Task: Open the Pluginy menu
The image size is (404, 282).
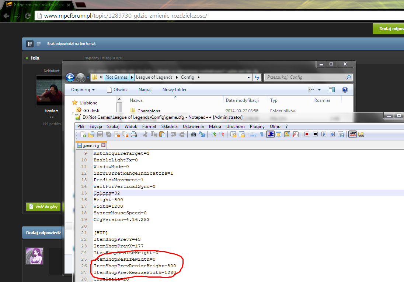Action: coord(257,126)
